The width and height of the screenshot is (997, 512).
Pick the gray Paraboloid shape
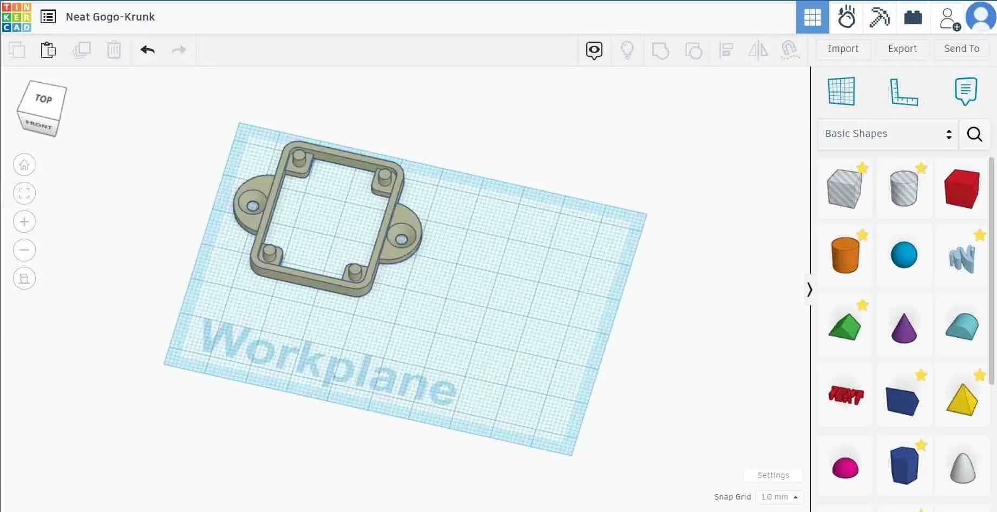(963, 468)
